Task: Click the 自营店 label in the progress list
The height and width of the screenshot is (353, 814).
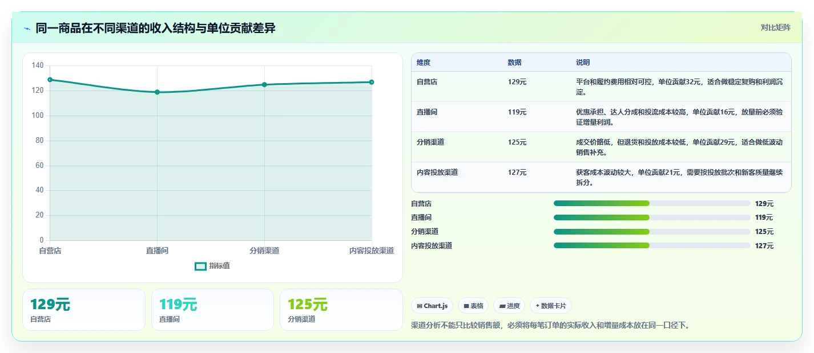Action: tap(421, 204)
